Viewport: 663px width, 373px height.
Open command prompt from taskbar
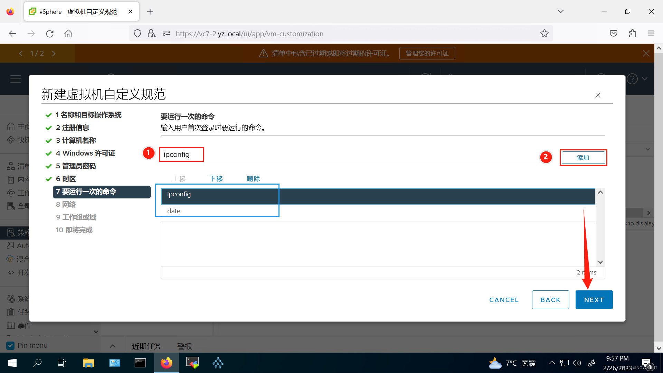(x=140, y=363)
